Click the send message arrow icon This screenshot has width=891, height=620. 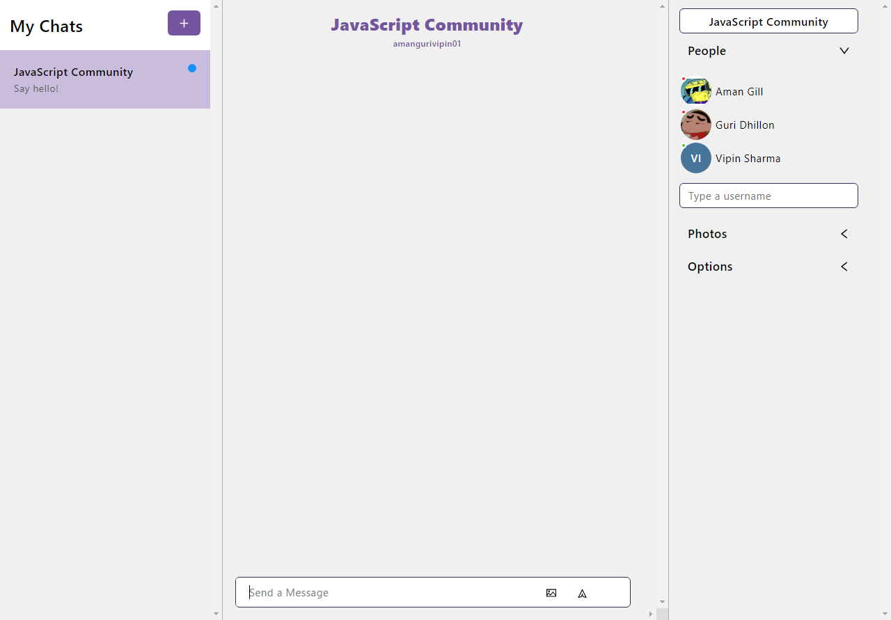[582, 593]
